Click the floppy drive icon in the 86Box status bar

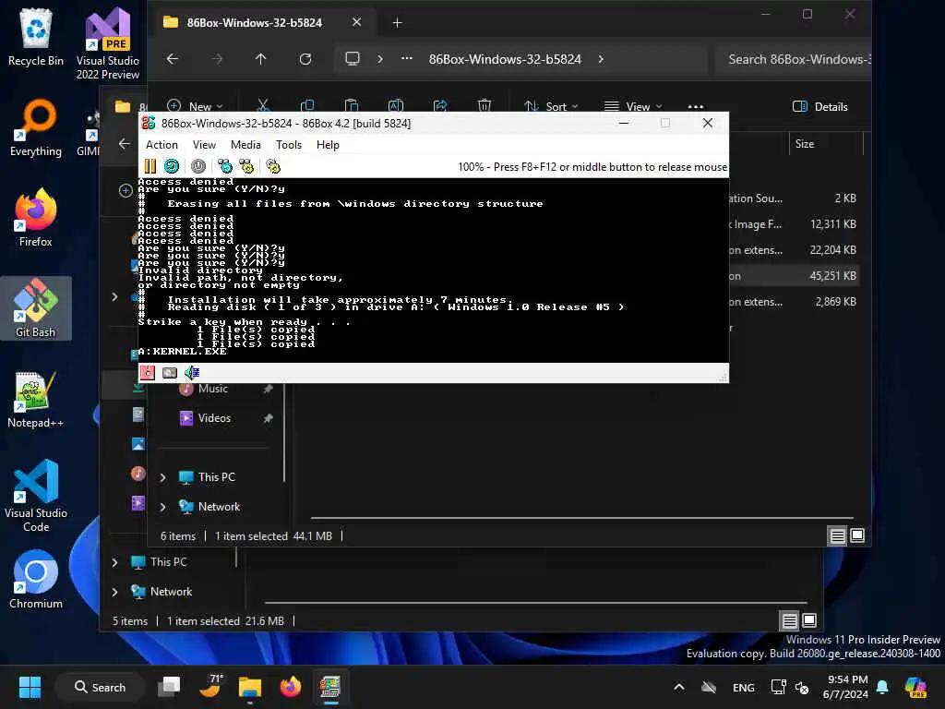[148, 373]
